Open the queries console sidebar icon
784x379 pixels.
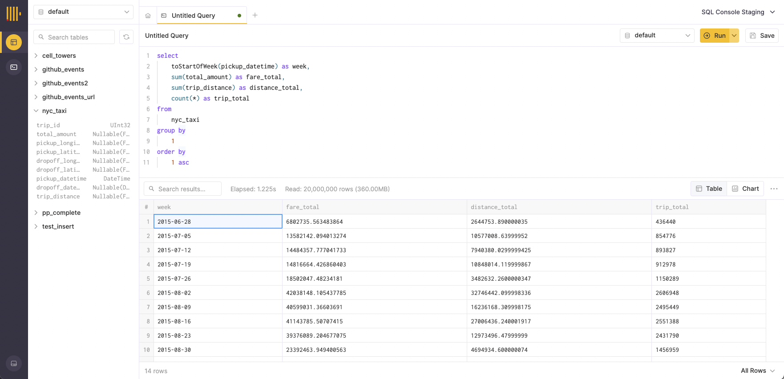14,67
